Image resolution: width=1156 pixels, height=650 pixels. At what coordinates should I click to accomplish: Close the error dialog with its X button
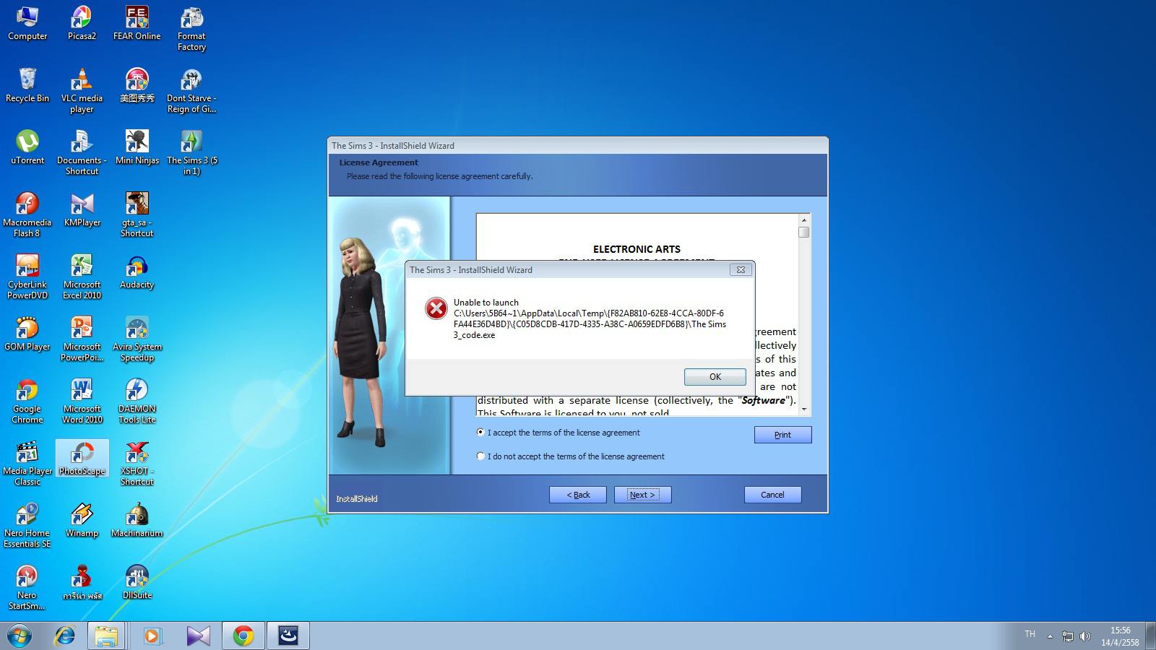click(740, 269)
